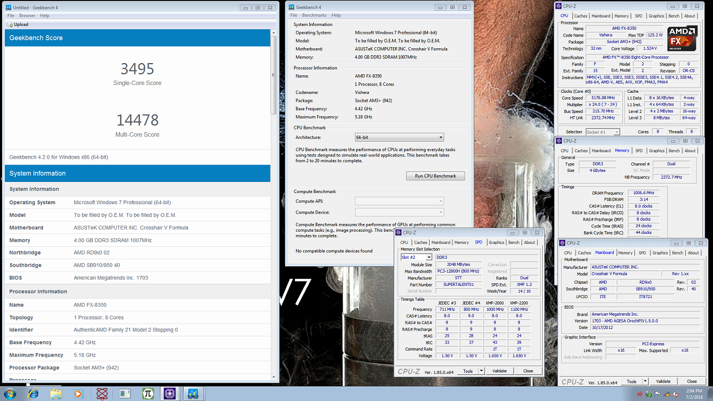The width and height of the screenshot is (713, 401).
Task: Switch to Caches tab in top CPU-Z window
Action: click(x=581, y=16)
